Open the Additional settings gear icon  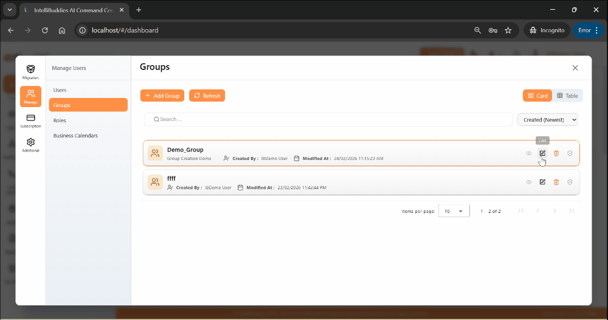30,145
